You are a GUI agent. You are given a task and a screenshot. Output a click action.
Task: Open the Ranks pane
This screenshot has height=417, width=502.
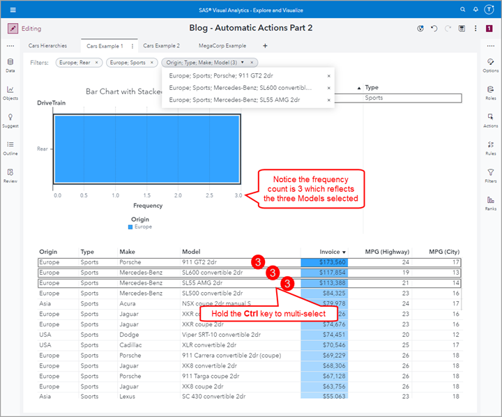click(x=491, y=202)
